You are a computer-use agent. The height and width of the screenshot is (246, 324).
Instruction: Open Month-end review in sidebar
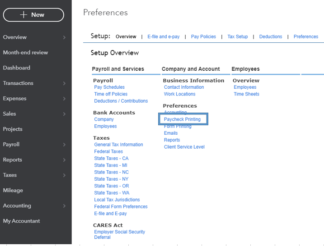[25, 53]
